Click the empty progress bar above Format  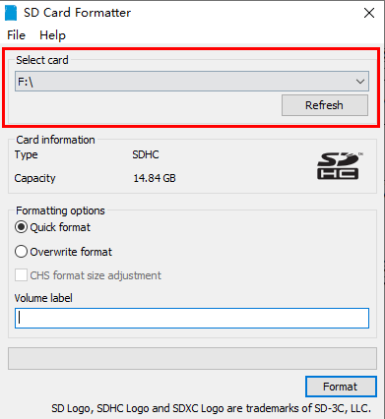tap(192, 358)
